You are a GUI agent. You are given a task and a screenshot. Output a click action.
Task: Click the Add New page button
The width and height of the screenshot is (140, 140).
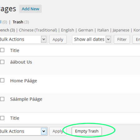click(30, 9)
